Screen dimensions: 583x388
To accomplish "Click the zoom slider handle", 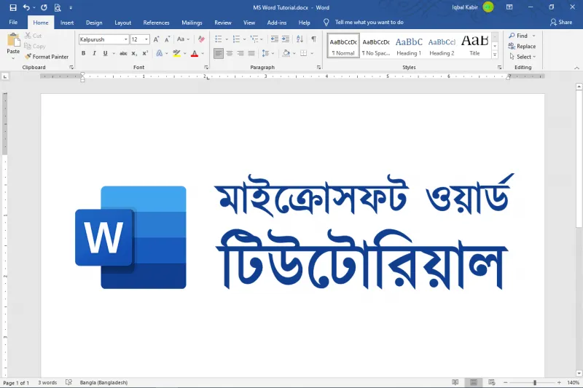I will pyautogui.click(x=535, y=382).
